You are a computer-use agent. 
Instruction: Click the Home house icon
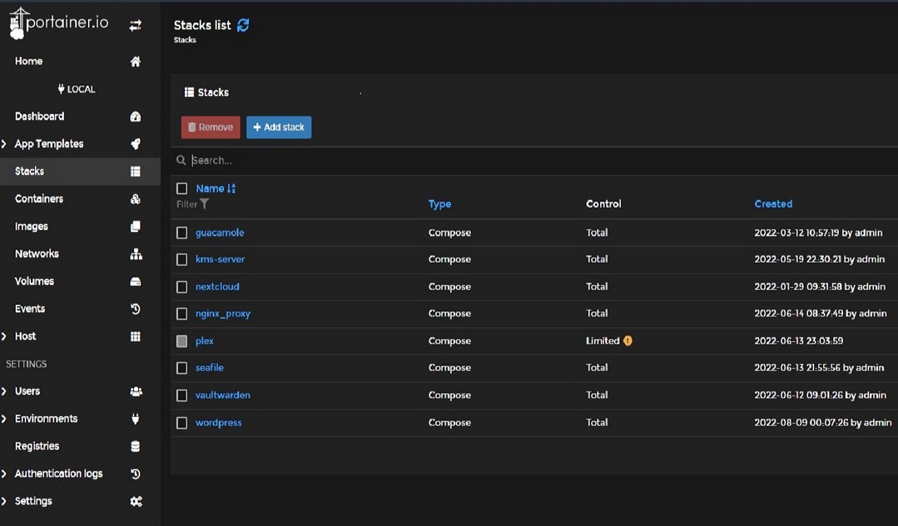coord(135,61)
